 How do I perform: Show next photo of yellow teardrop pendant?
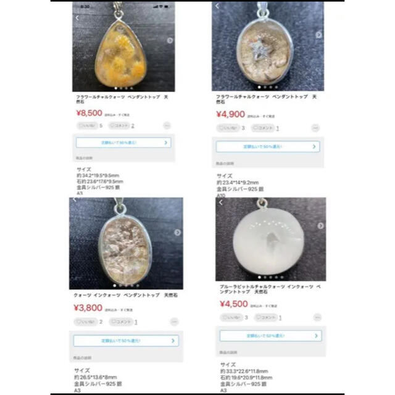click(170, 40)
